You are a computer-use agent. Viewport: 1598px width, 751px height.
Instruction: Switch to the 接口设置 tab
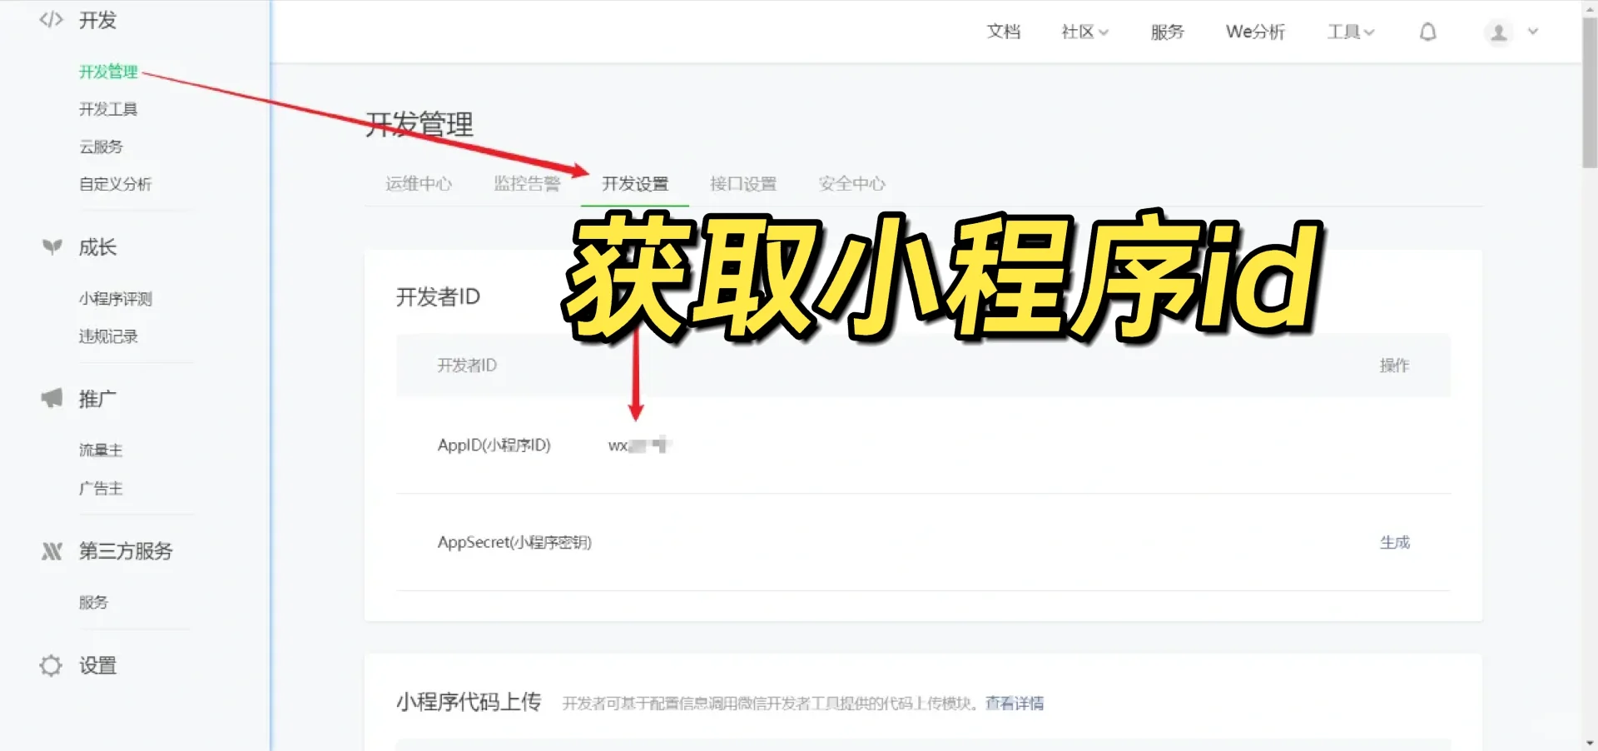click(742, 184)
